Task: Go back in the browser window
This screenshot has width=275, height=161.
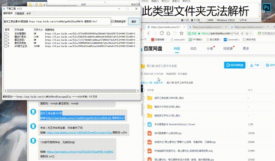Action: tap(149, 33)
